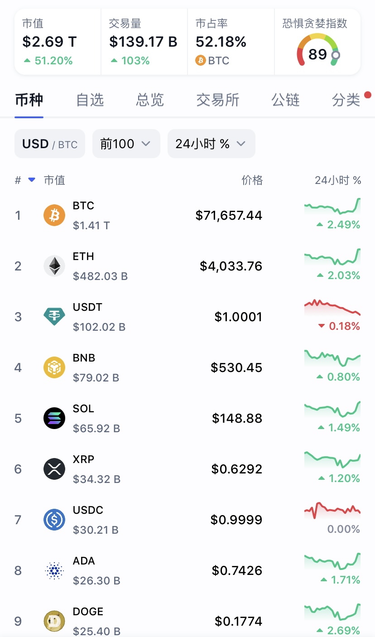
Task: Click the Tether USDT icon
Action: point(54,317)
